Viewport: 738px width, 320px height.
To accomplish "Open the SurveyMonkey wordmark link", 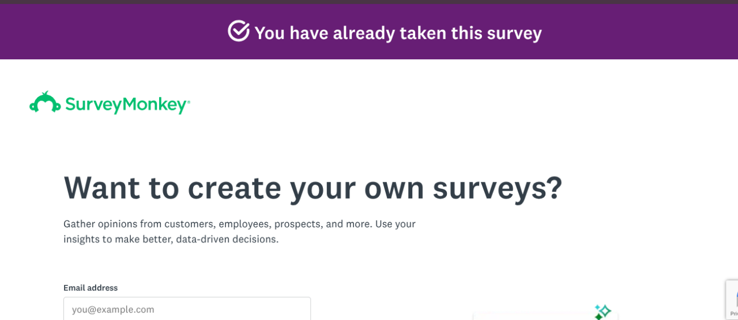I will tap(127, 105).
